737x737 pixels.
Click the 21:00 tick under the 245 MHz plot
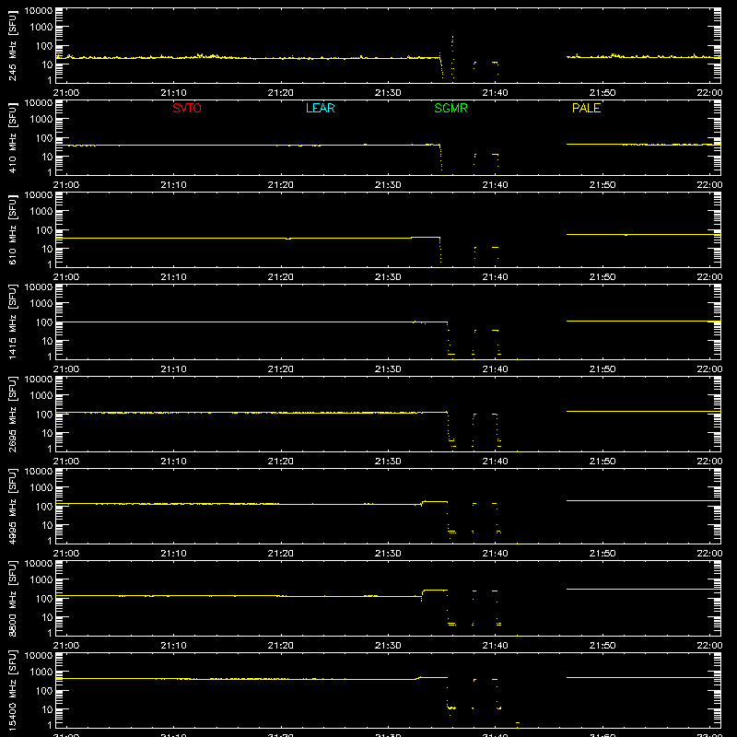pyautogui.click(x=66, y=93)
